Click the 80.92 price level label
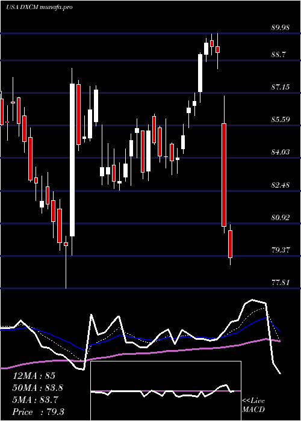Viewport: 301px width, 421px height. [281, 218]
